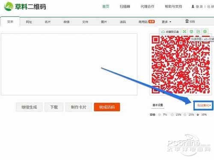
Task: Select the 25% error correction option
Action: coord(185,115)
